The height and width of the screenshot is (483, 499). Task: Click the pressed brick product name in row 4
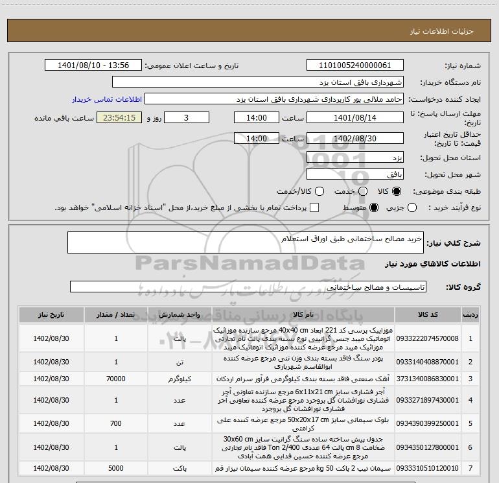303,400
